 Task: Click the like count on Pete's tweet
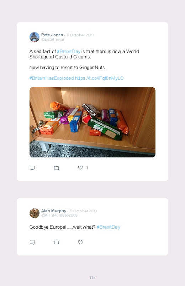click(87, 168)
